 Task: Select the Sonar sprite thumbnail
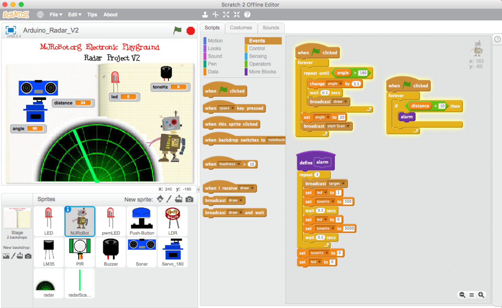point(142,252)
